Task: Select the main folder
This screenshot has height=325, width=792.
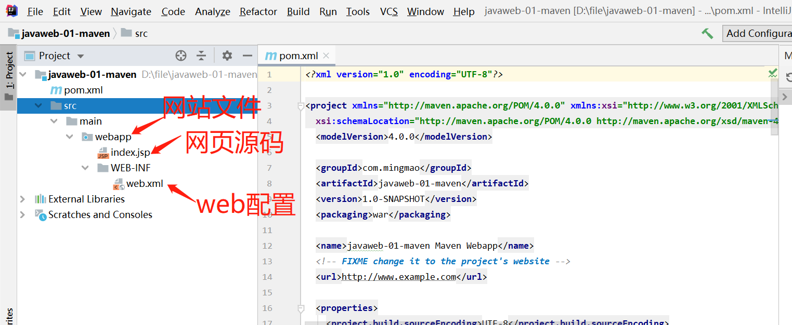Action: (90, 121)
